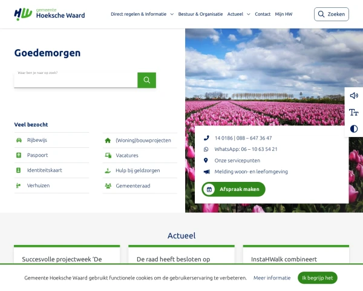Open WhatsApp: 06 – 10 63 54 21 link
The image size is (363, 291).
pos(246,149)
